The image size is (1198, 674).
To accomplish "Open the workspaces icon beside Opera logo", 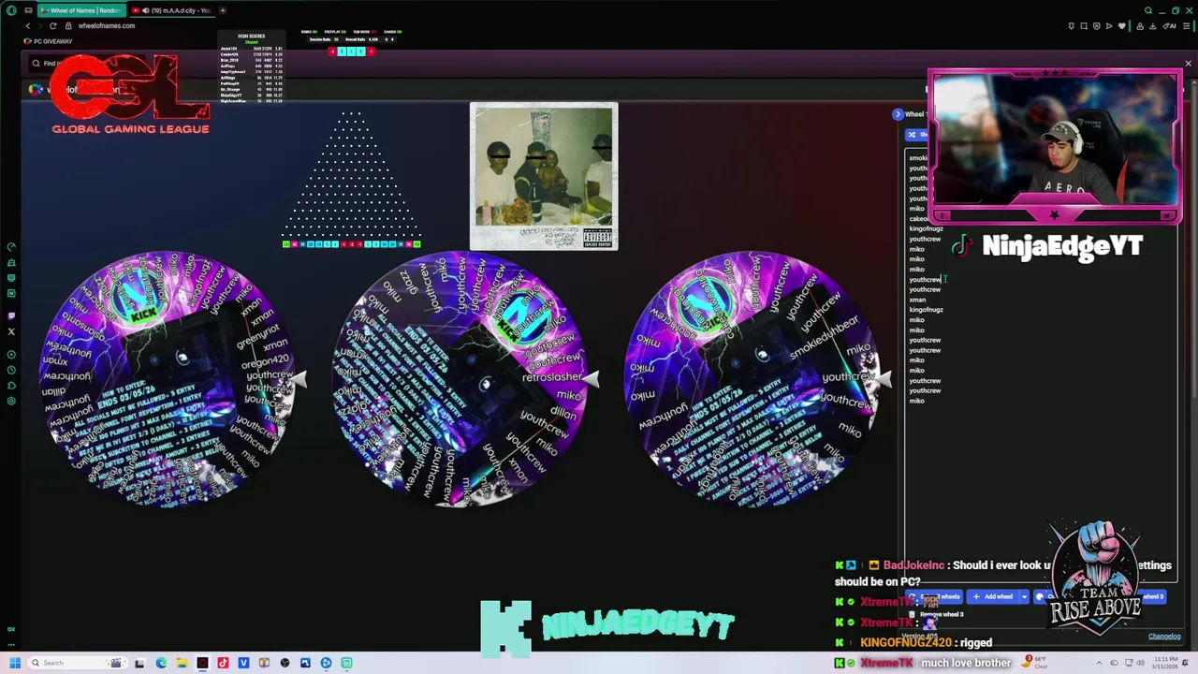I will pyautogui.click(x=28, y=10).
